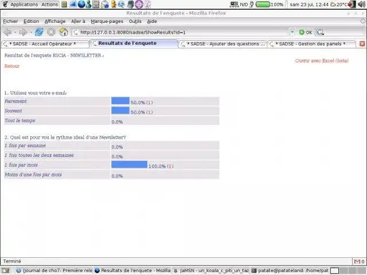This screenshot has height=275, width=367.
Task: Click the green OK go button
Action: coord(306,32)
